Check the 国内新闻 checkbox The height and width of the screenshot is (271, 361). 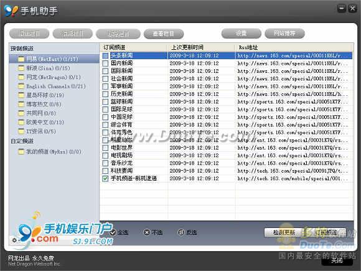point(105,64)
